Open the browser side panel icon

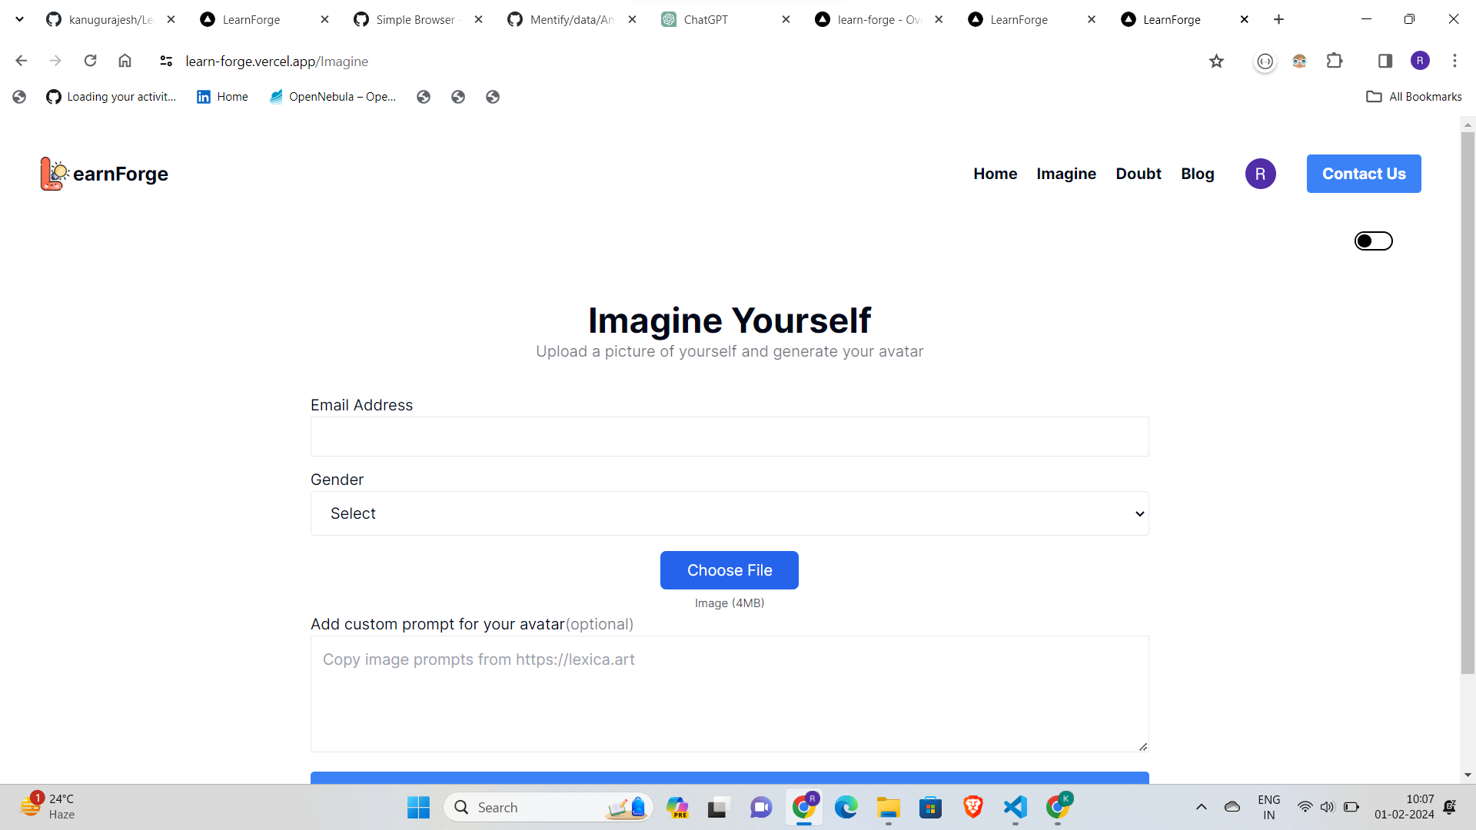coord(1385,61)
